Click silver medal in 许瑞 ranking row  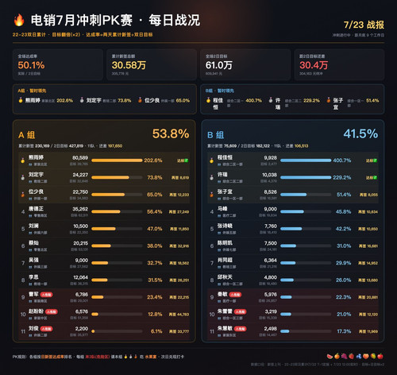[212, 177]
